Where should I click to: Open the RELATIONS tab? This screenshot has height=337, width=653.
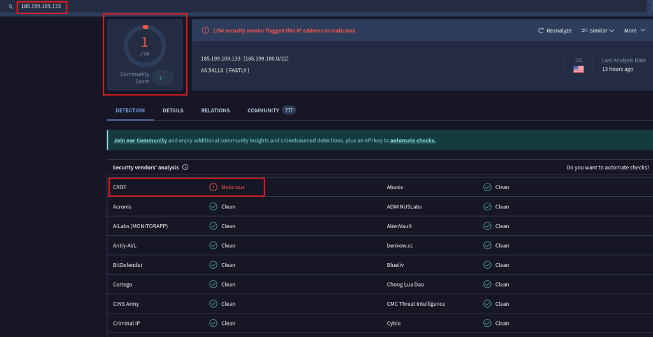pyautogui.click(x=216, y=110)
